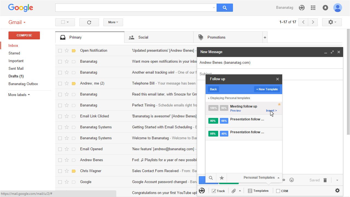The image size is (350, 197).
Task: Select the Open Notification email checkbox
Action: [x=60, y=51]
